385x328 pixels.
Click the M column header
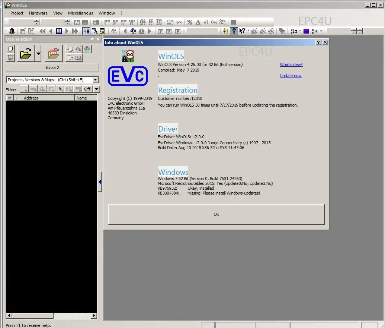pyautogui.click(x=10, y=98)
